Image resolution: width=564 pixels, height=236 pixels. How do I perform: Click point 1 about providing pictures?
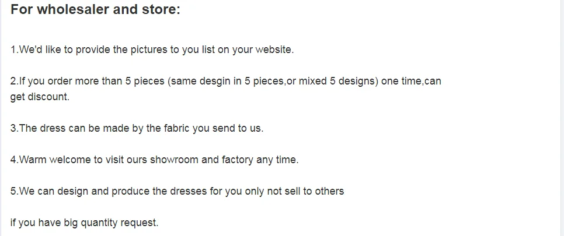pyautogui.click(x=152, y=50)
